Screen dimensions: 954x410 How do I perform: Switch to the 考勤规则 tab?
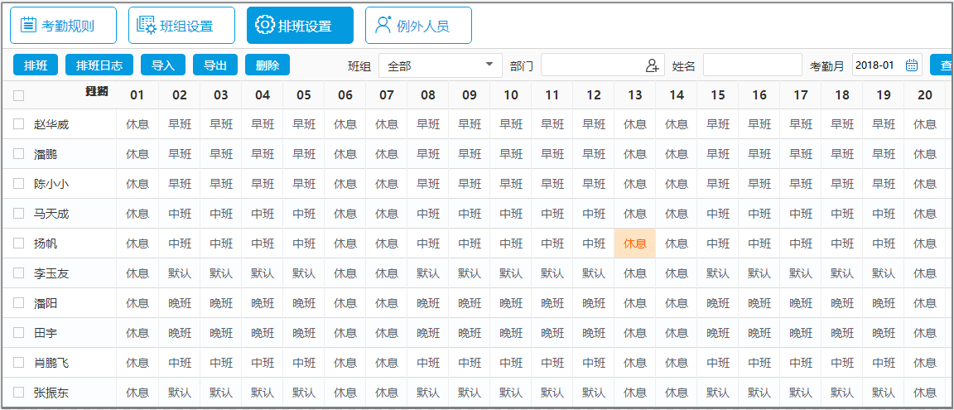[57, 25]
